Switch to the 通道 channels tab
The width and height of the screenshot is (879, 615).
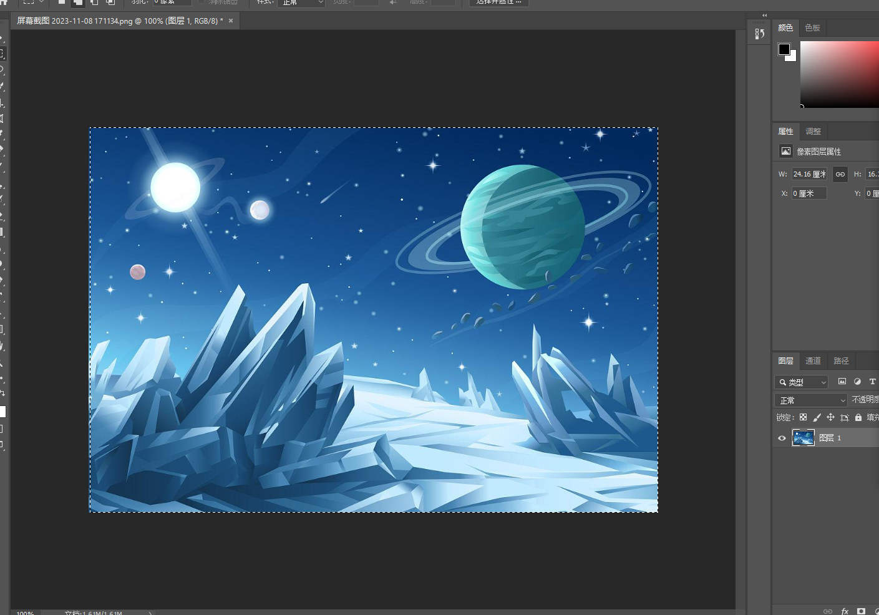point(813,361)
